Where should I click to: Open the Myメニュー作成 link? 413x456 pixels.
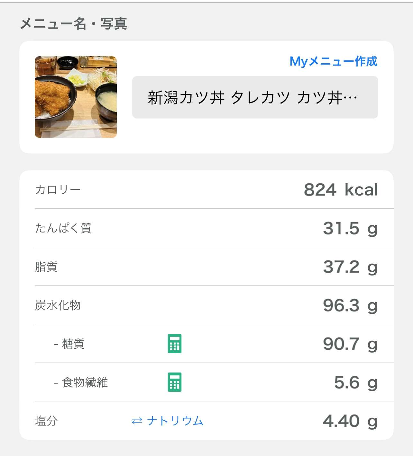click(333, 61)
